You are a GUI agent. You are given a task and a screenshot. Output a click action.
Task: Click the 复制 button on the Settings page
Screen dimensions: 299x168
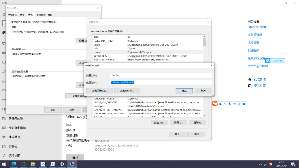75,158
